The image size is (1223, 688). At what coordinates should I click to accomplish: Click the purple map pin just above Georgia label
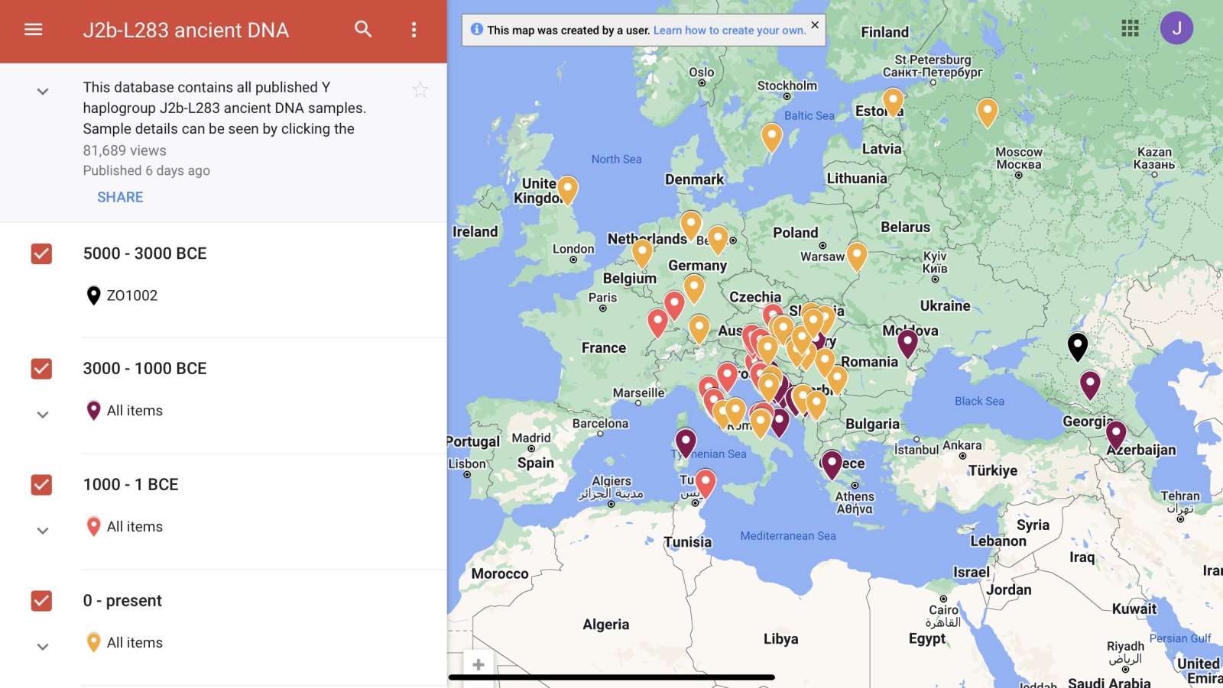(1090, 385)
